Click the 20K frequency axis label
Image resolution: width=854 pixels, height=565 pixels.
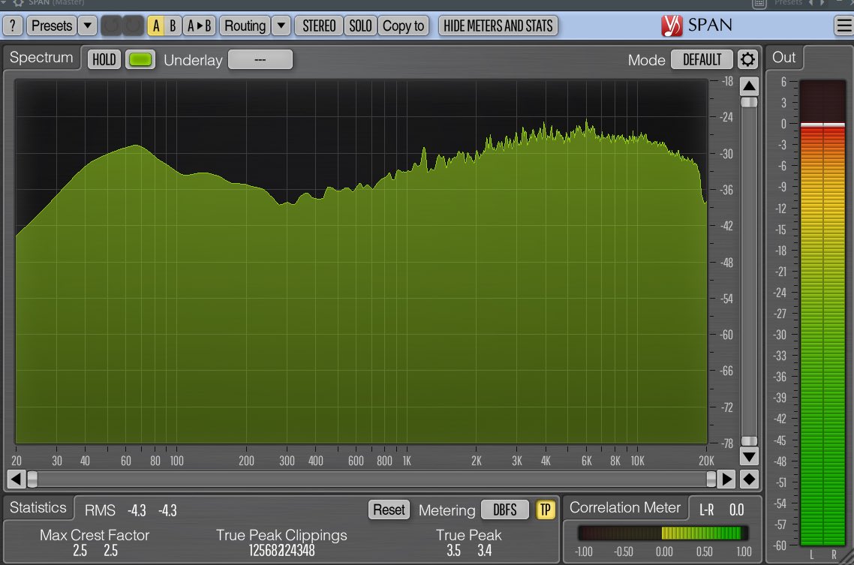pyautogui.click(x=706, y=461)
